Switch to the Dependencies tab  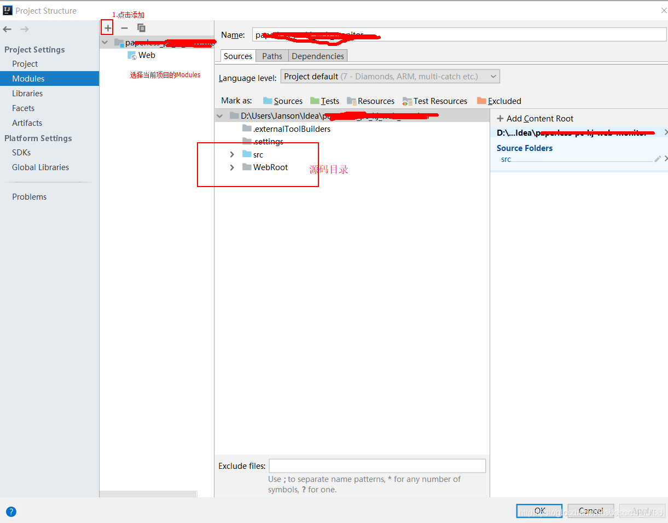tap(317, 56)
